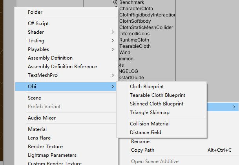Select Triangle Skinmap in Obi submenu
The height and width of the screenshot is (165, 239).
(150, 112)
